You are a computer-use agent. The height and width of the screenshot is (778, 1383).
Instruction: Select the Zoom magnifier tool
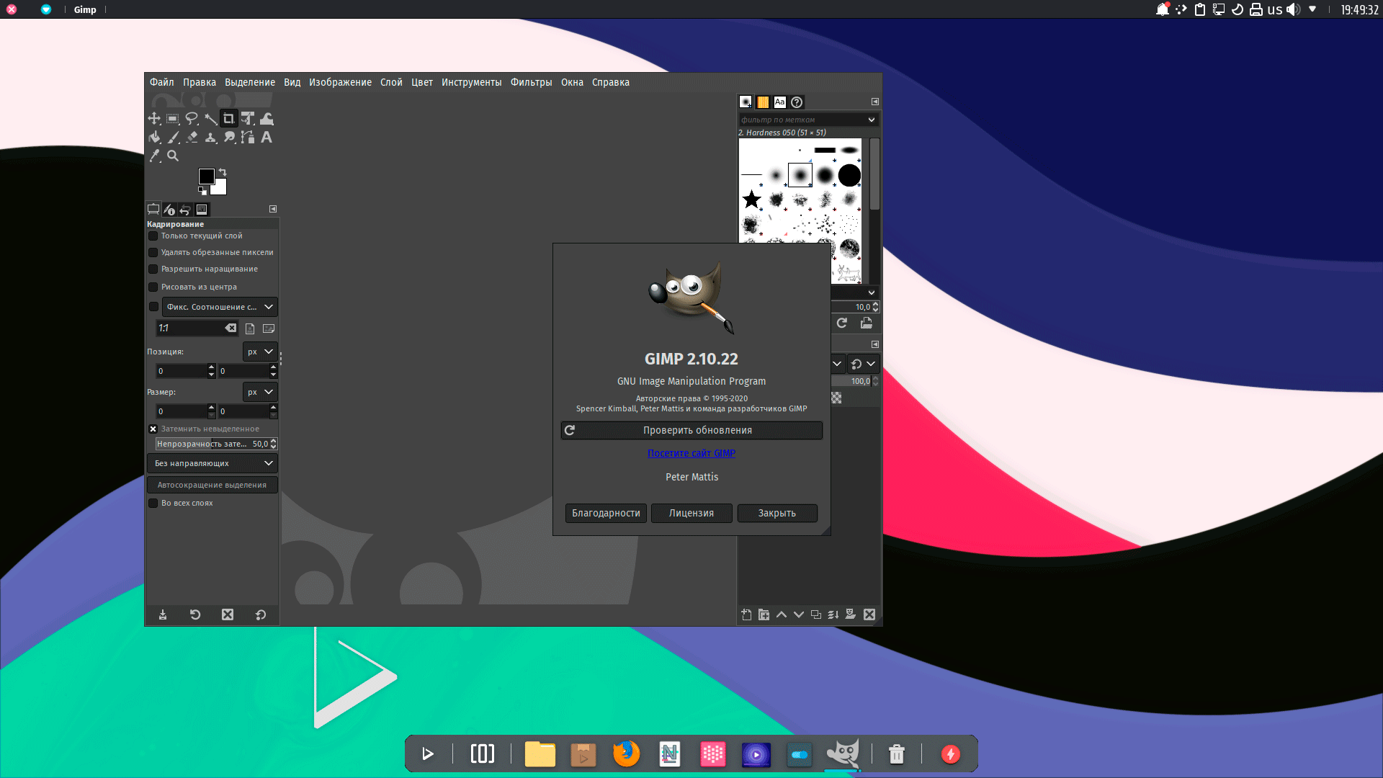tap(173, 156)
